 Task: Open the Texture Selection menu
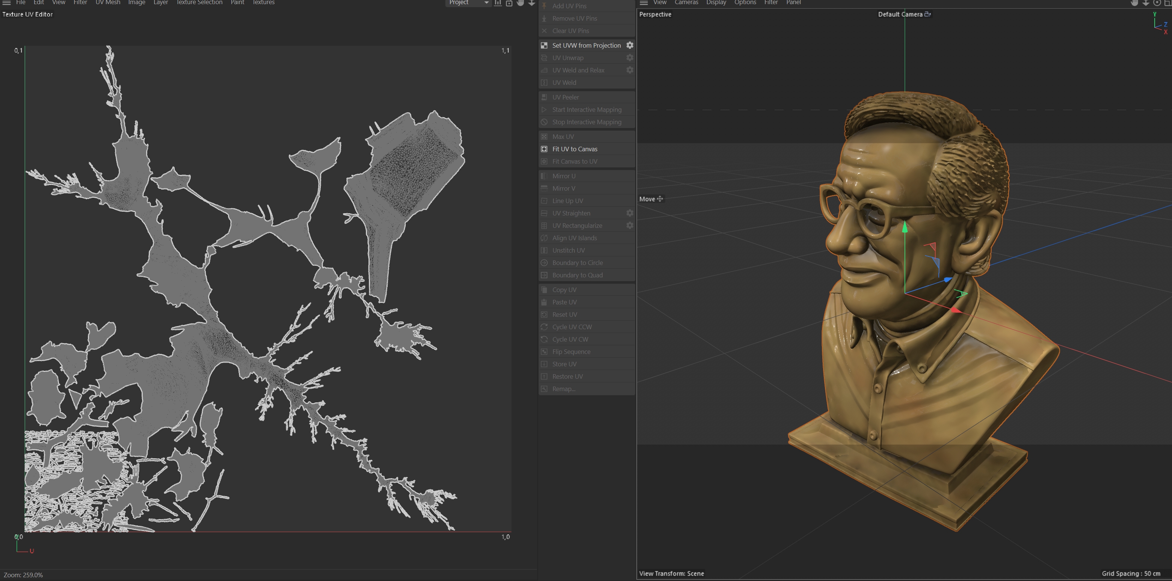coord(199,3)
